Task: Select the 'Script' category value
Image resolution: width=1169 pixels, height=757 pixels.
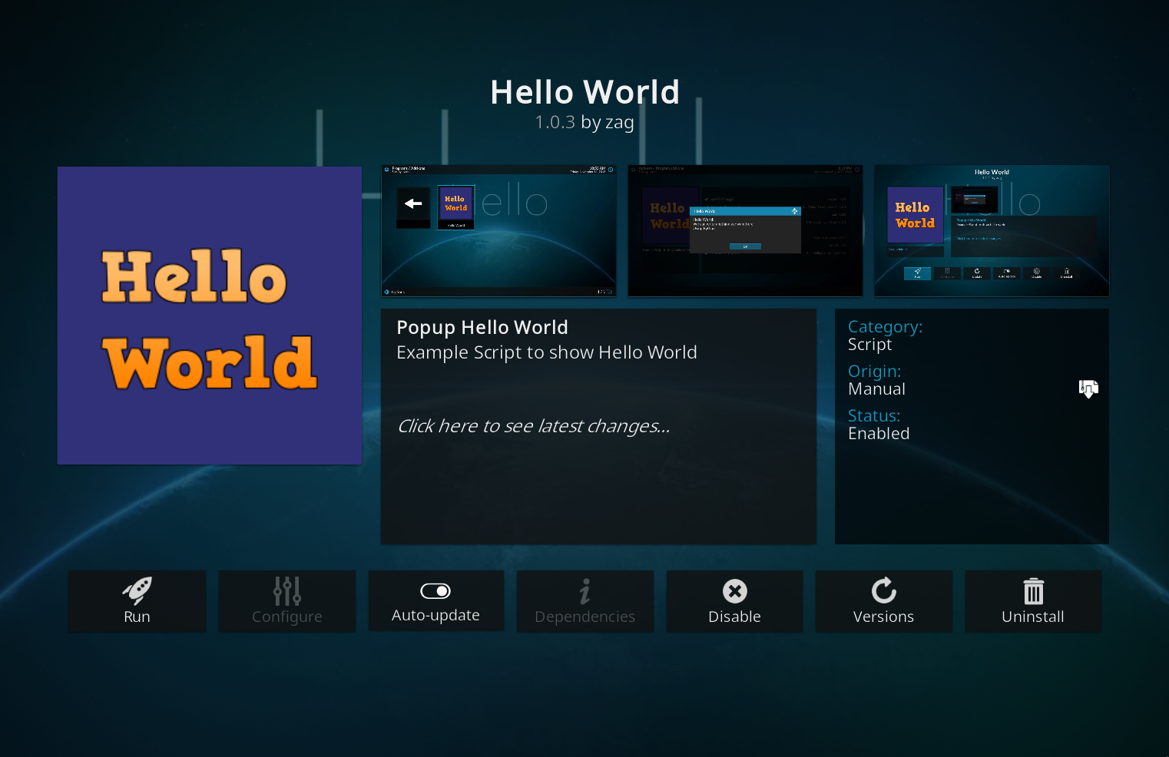Action: coord(869,345)
